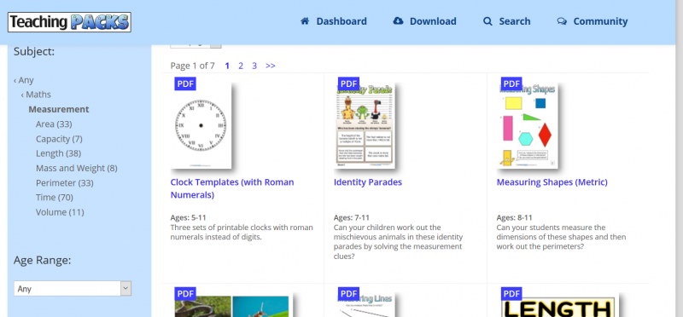This screenshot has height=317, width=683.
Task: Click the Roman numeral clock thumbnail
Action: [x=201, y=125]
